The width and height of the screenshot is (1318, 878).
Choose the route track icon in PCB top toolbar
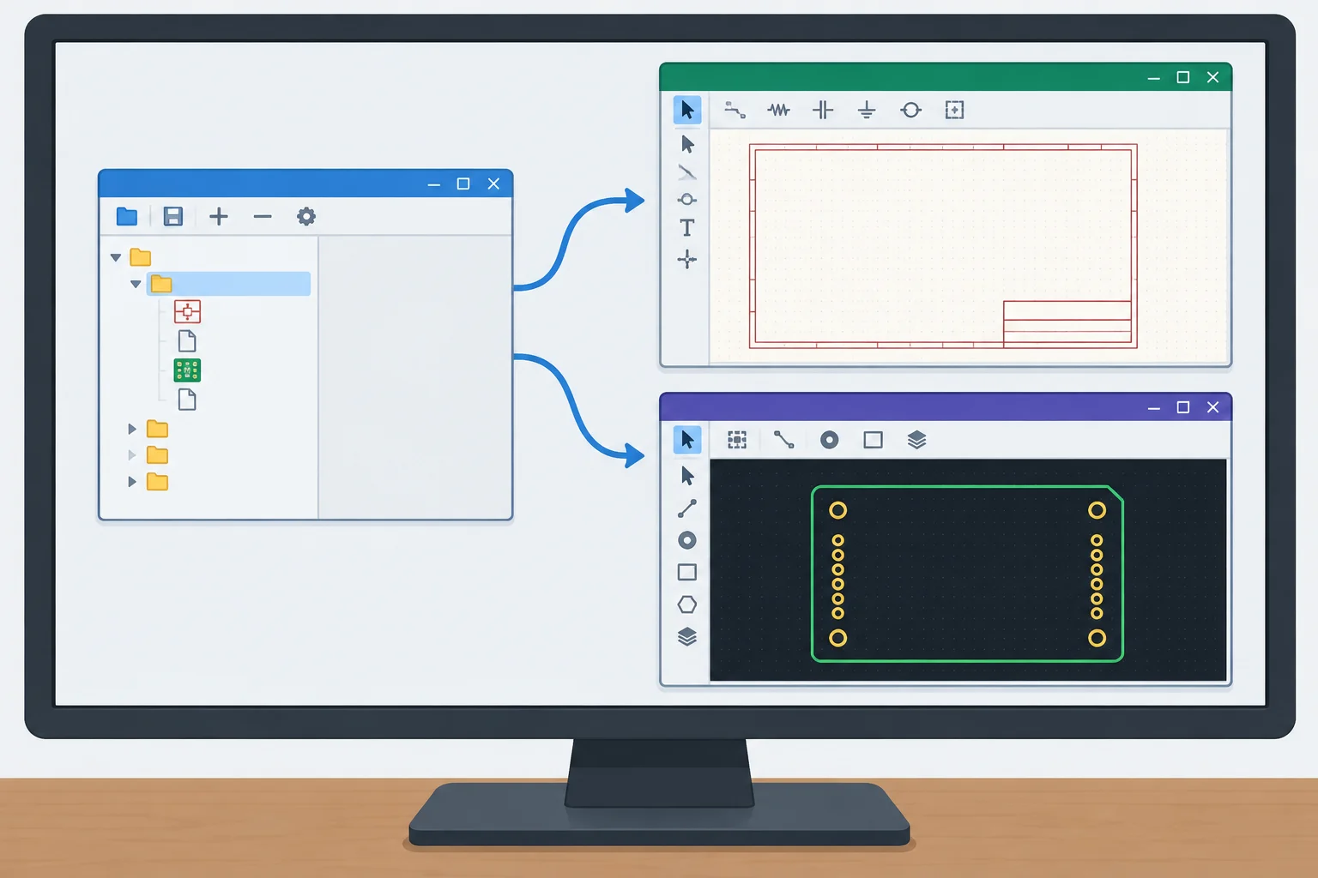click(783, 440)
